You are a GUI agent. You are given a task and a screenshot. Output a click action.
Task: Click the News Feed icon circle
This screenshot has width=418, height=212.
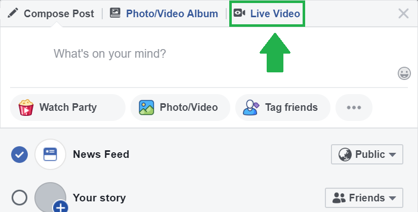(50, 154)
